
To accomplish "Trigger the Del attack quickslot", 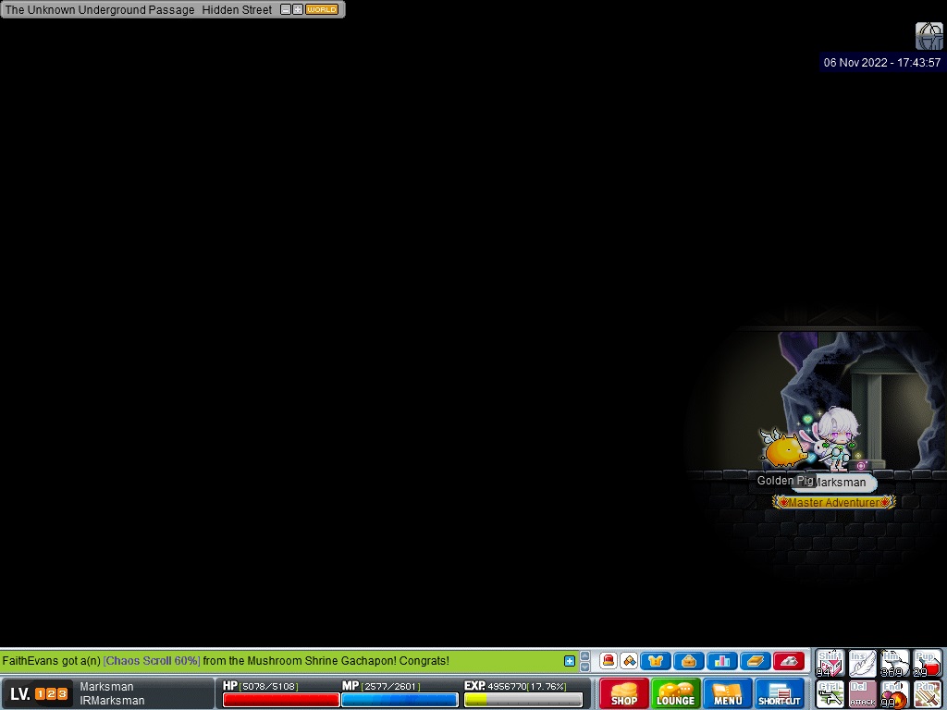I will click(x=862, y=694).
